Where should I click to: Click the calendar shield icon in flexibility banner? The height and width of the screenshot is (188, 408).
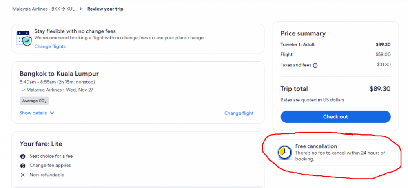24,39
